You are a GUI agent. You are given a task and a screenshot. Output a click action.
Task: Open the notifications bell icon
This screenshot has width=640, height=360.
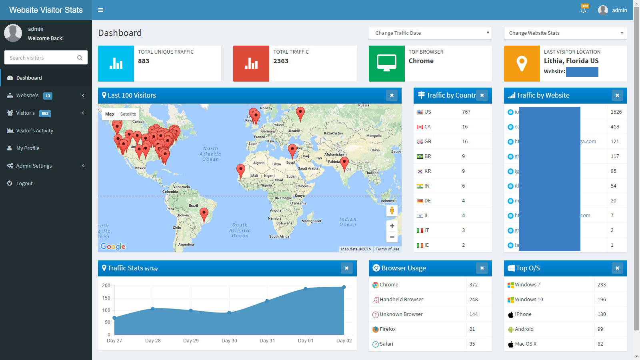tap(584, 10)
